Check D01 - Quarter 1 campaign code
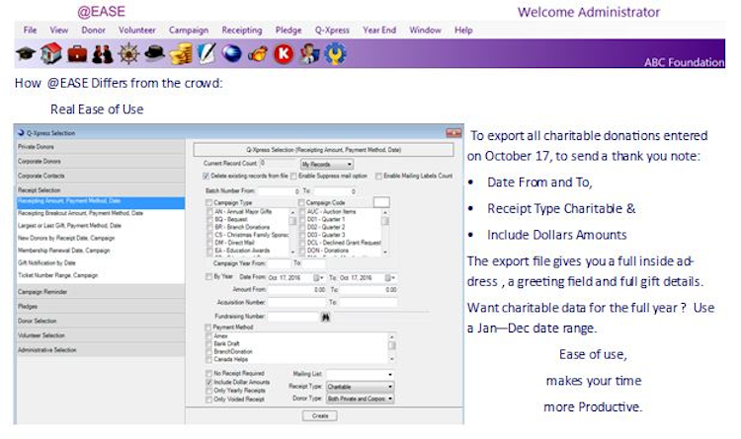Viewport: 741px width, 439px height. point(302,219)
